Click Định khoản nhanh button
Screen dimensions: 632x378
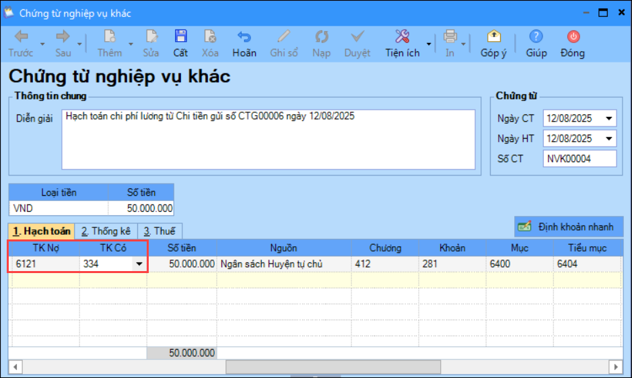pos(569,227)
